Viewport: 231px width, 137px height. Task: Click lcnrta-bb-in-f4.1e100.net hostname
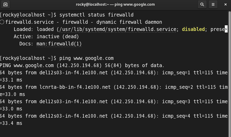pos(75,87)
